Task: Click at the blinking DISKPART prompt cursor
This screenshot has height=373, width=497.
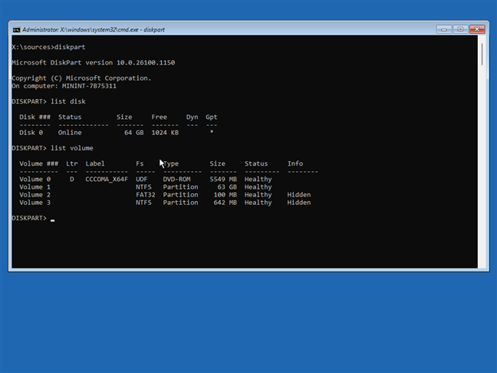Action: click(x=52, y=219)
